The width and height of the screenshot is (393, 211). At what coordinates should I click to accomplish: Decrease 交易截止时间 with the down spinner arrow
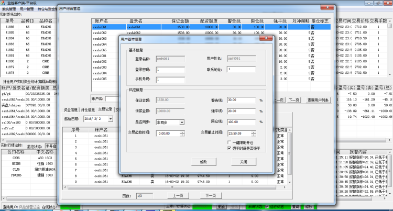[256, 135]
